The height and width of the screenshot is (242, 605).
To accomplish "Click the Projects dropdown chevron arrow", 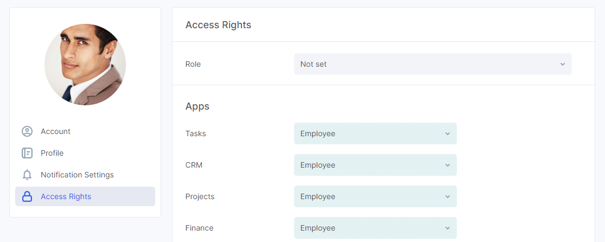I will [448, 196].
